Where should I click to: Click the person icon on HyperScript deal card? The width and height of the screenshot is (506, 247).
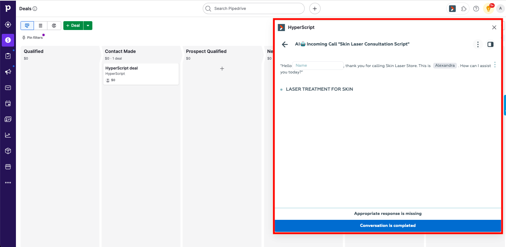108,80
